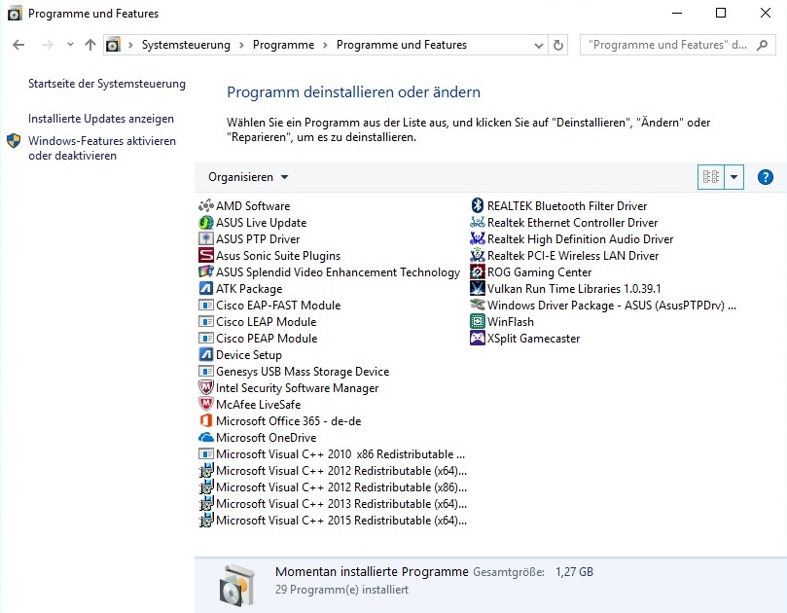Click the REALTEK Bluetooth Filter Driver icon
Viewport: 787px width, 613px height.
click(x=478, y=206)
